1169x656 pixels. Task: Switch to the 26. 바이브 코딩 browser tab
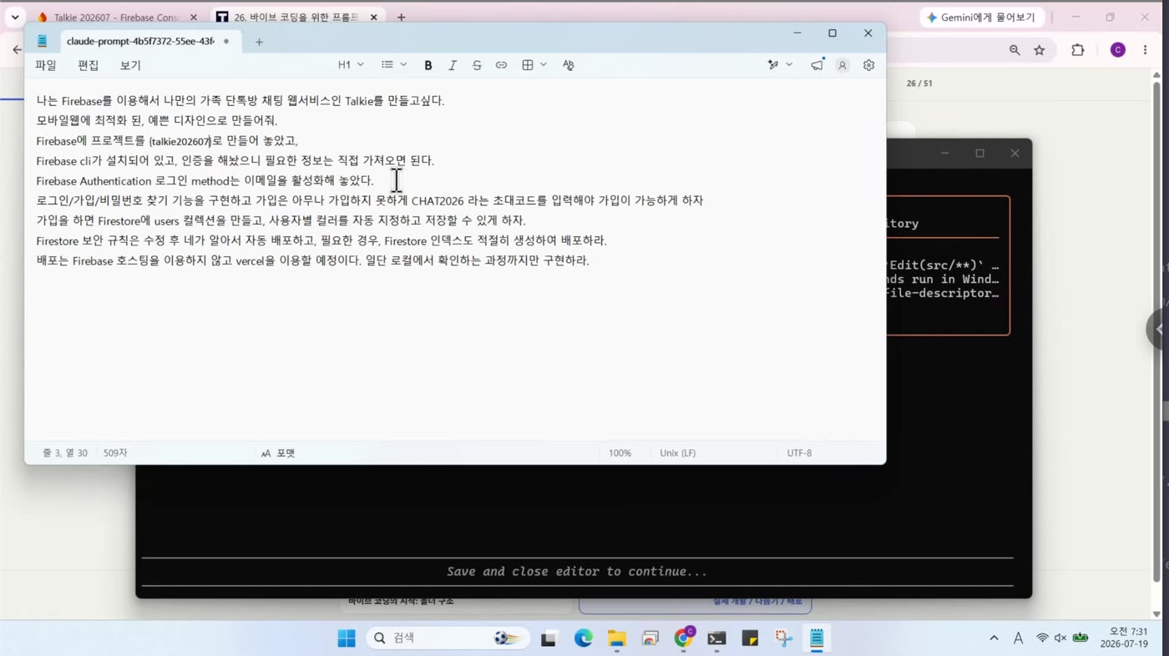tap(295, 17)
